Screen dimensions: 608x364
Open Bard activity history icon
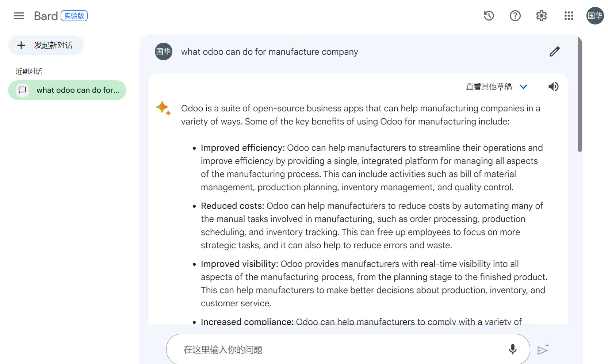[x=489, y=16]
